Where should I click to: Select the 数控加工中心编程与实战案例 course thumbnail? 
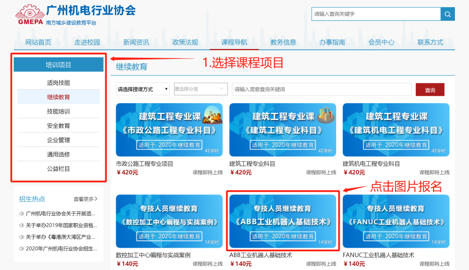pos(169,221)
